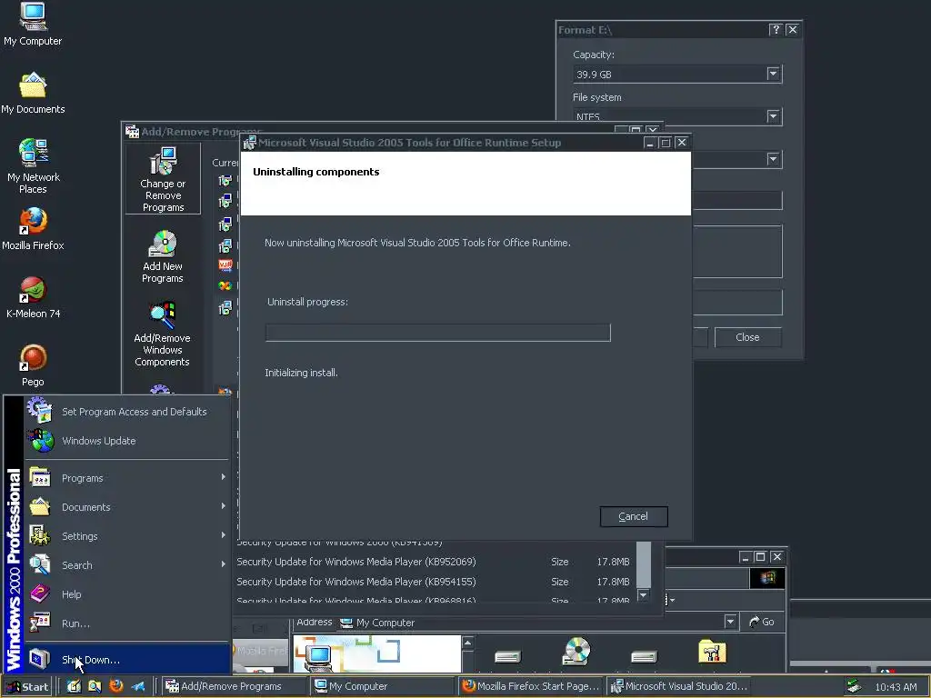Choose Set Program Access and Defaults
The height and width of the screenshot is (698, 931).
(x=127, y=412)
